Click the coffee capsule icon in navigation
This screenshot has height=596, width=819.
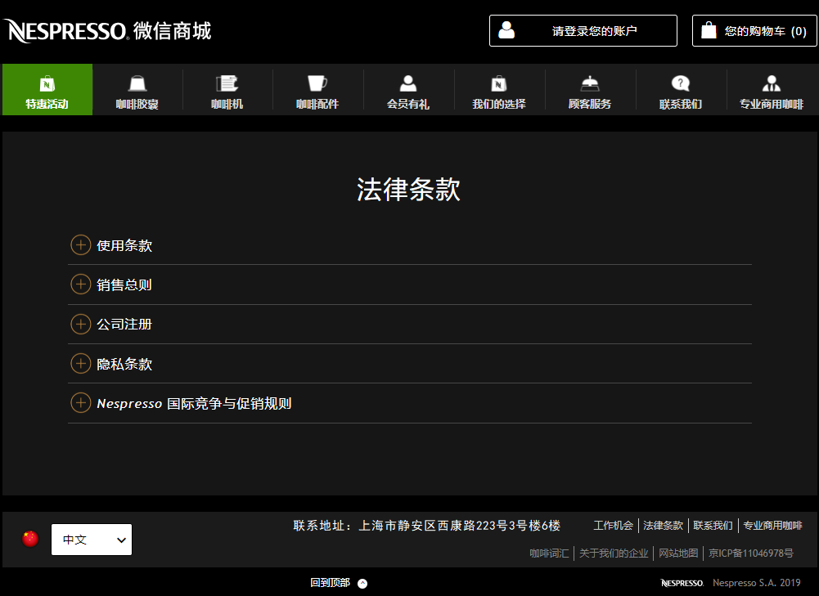(x=137, y=83)
